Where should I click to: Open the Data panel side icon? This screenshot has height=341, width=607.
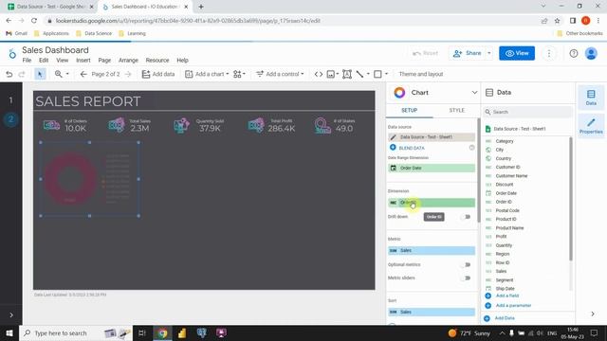pos(591,98)
